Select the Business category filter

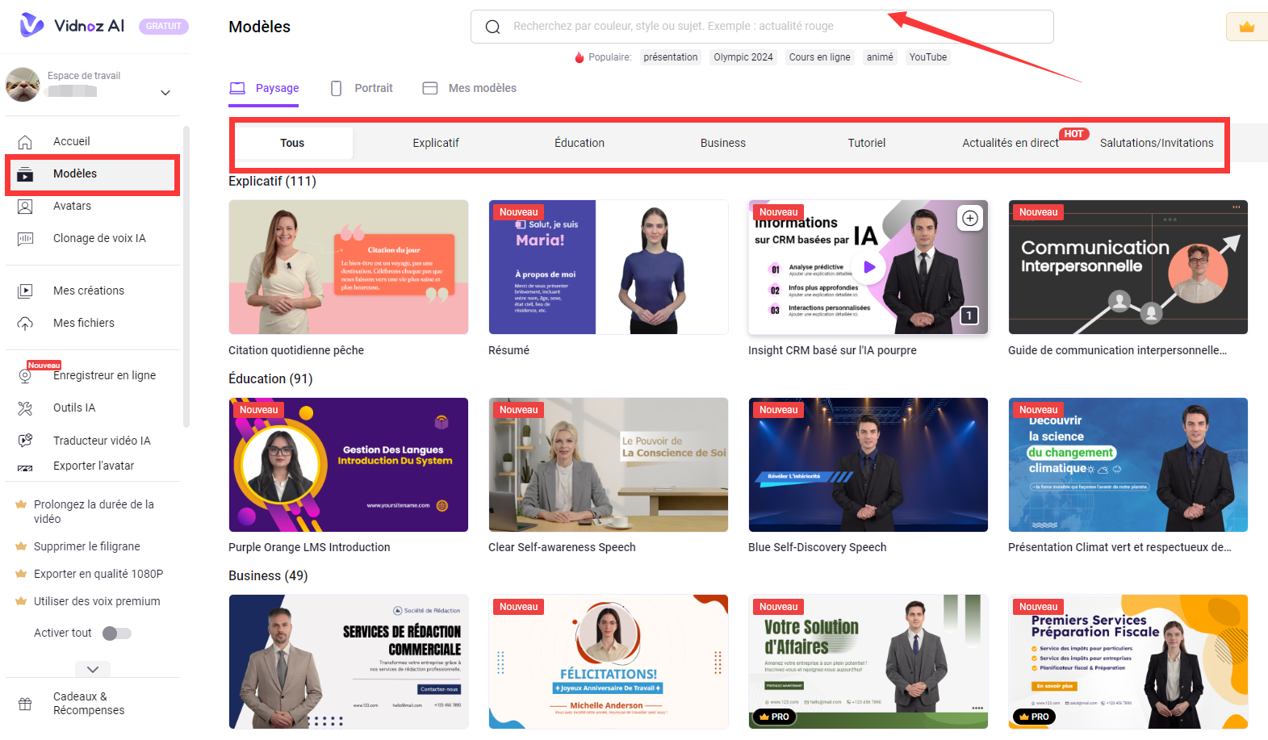[723, 143]
